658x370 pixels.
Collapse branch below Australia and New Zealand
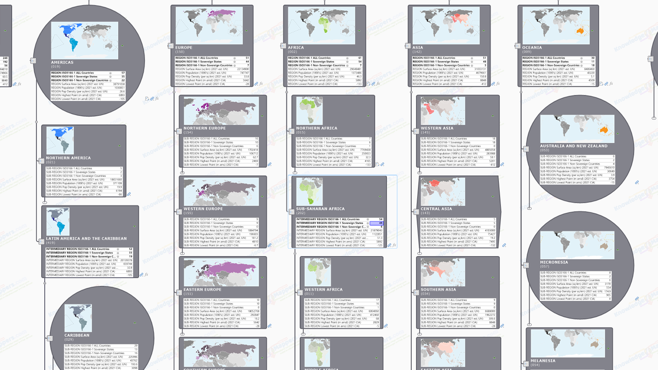(529, 208)
